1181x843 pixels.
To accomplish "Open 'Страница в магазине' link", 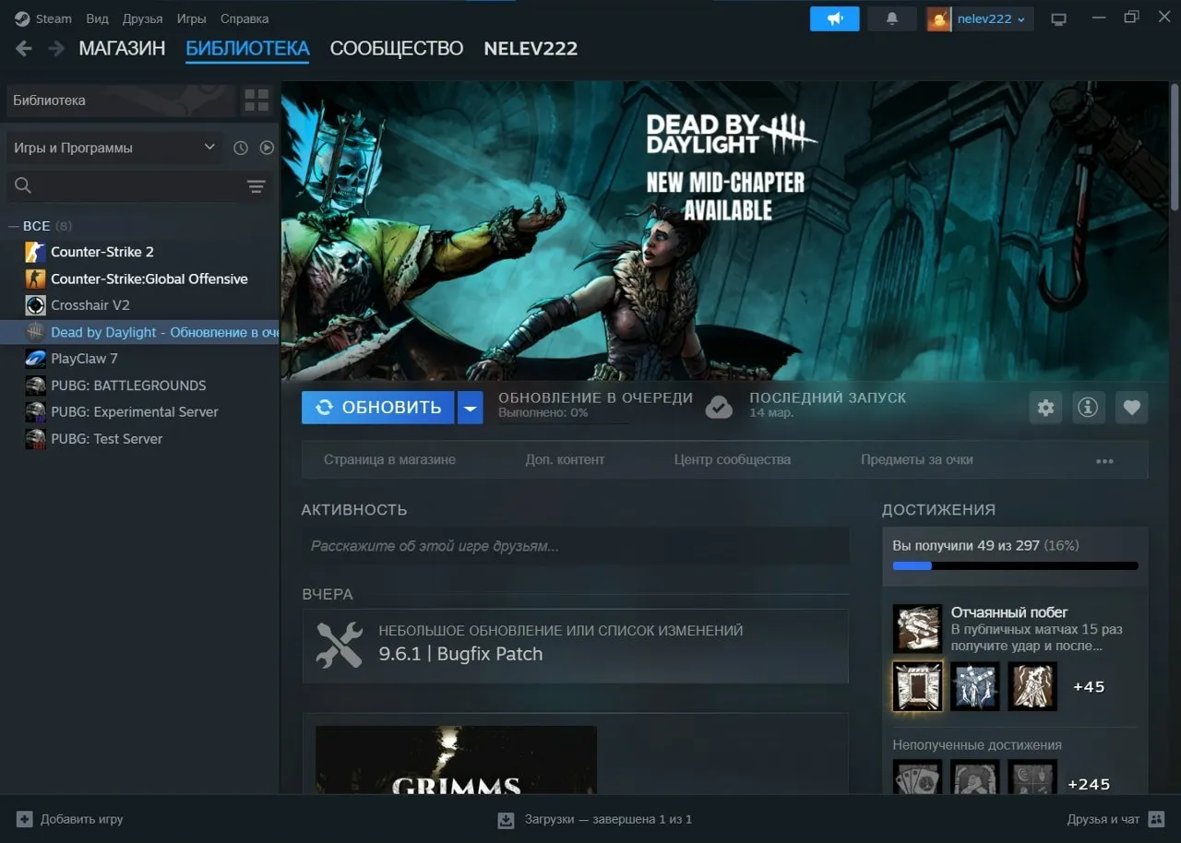I will [389, 459].
